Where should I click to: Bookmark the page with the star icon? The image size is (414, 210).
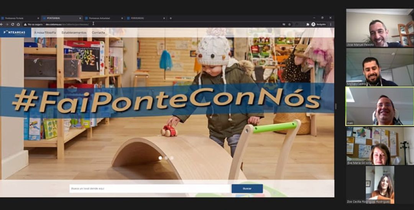click(x=290, y=24)
